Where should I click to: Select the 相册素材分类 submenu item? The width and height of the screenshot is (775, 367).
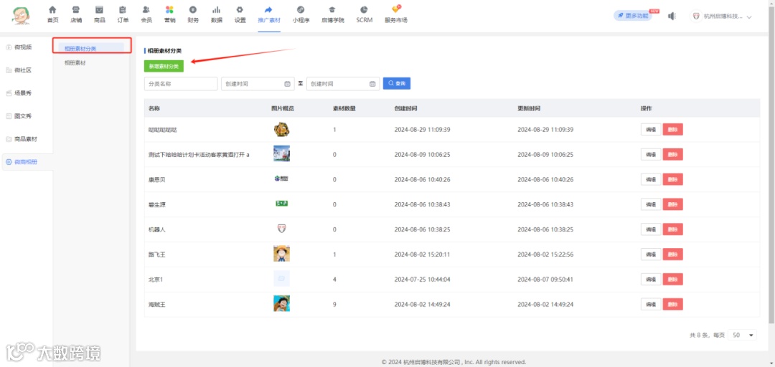[91, 49]
